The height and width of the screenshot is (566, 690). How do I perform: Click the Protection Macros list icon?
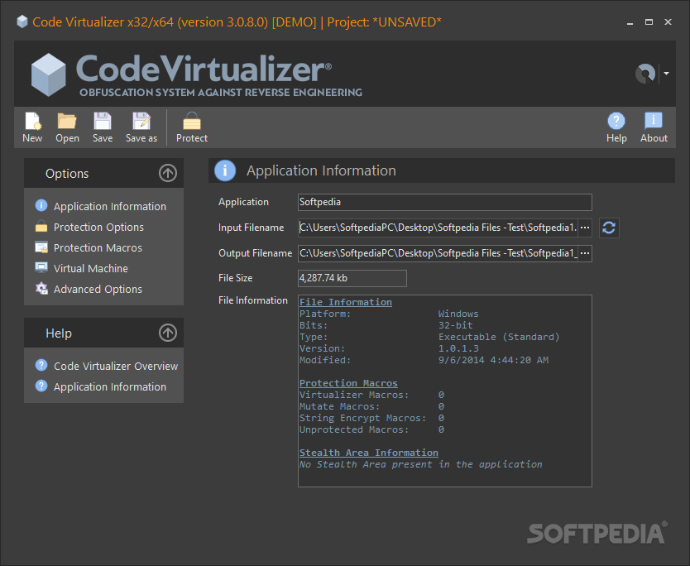(41, 247)
